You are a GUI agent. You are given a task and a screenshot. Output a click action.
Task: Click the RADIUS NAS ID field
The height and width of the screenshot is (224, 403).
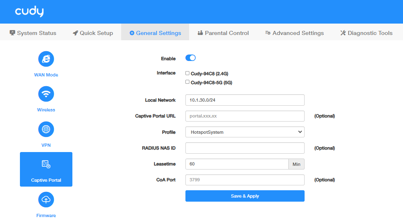pos(245,148)
